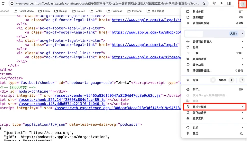Click the view-source URL address bar

(x=107, y=3)
